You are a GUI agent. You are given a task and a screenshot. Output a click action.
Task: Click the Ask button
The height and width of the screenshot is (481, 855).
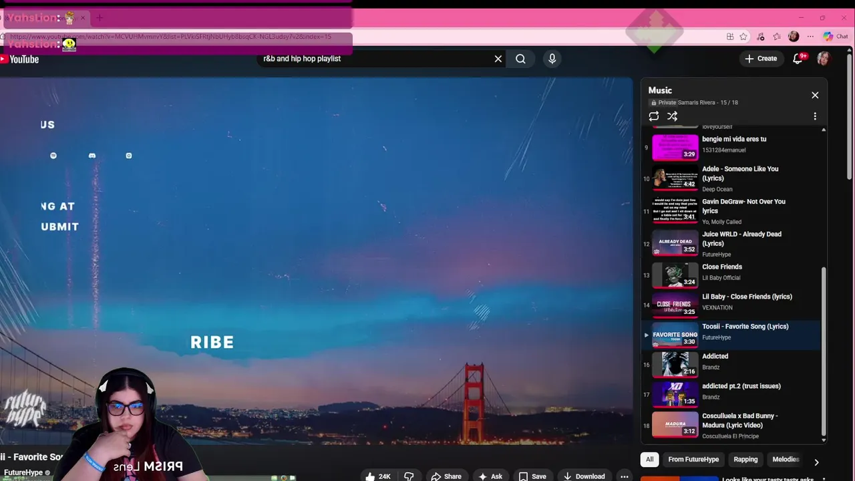tap(490, 476)
